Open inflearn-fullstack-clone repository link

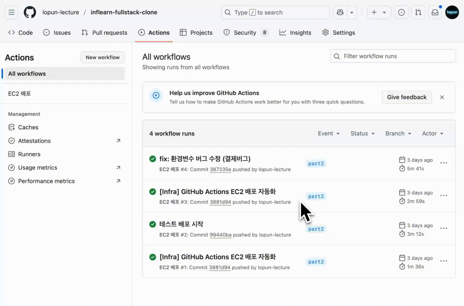124,12
